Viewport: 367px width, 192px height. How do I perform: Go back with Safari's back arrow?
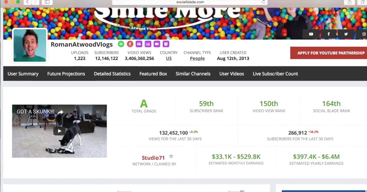(x=28, y=2)
